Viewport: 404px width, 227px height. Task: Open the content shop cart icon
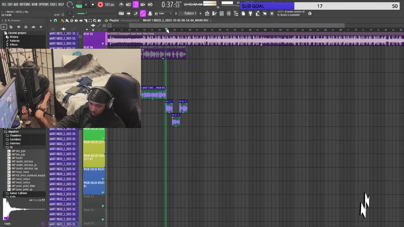click(272, 14)
